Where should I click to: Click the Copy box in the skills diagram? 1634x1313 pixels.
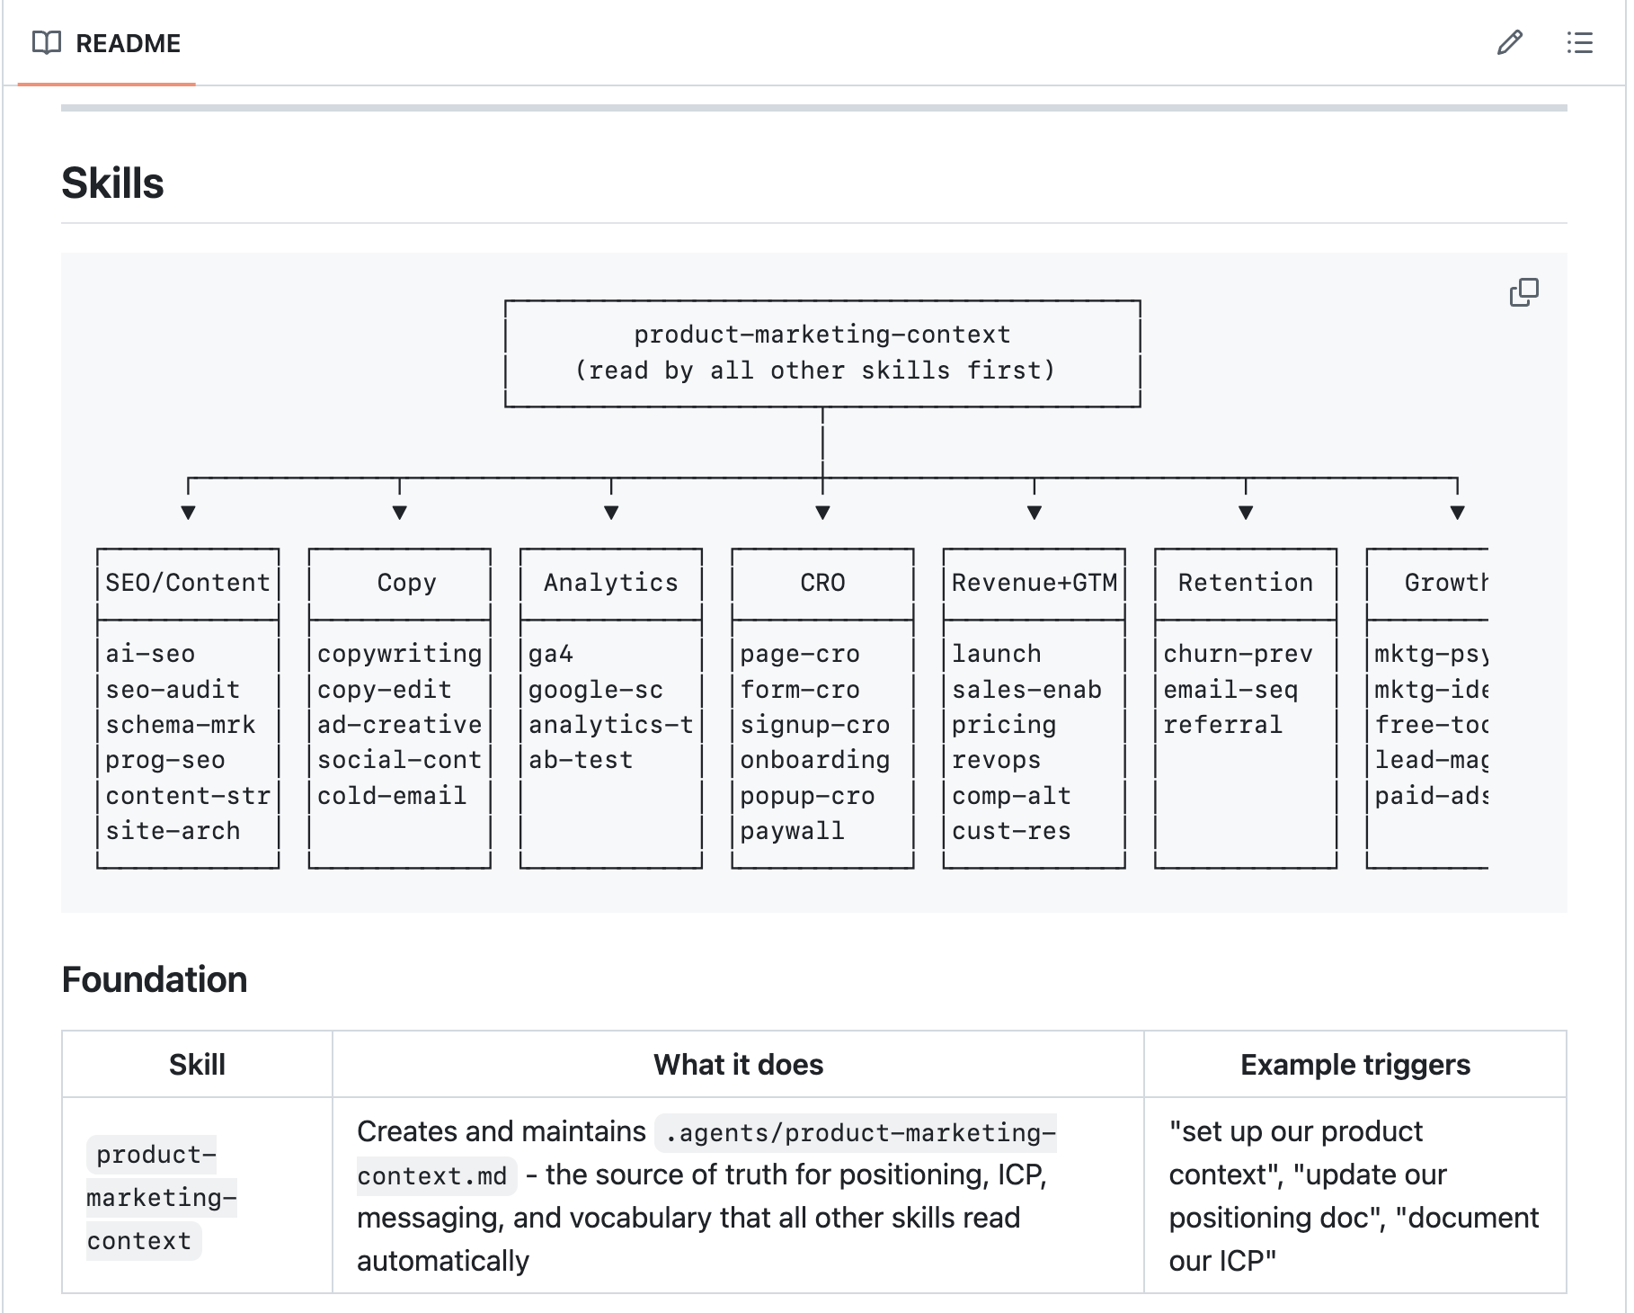click(x=399, y=583)
